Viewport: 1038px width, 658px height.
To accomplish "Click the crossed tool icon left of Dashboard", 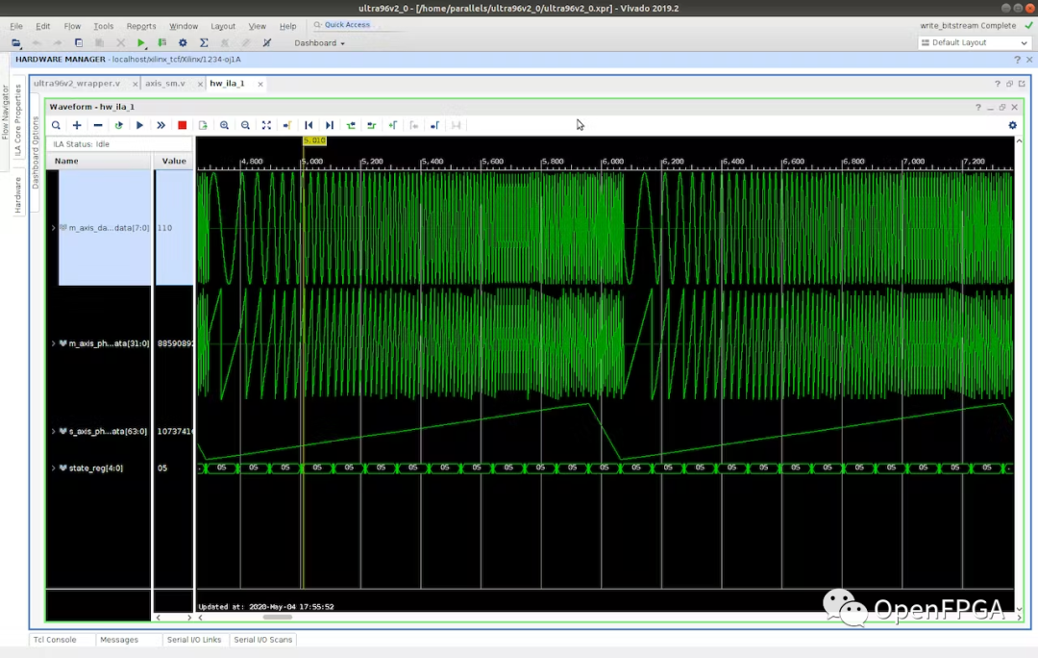I will coord(267,43).
